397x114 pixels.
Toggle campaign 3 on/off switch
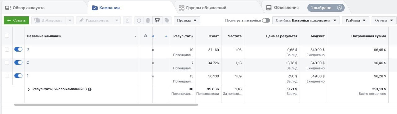pos(18,49)
